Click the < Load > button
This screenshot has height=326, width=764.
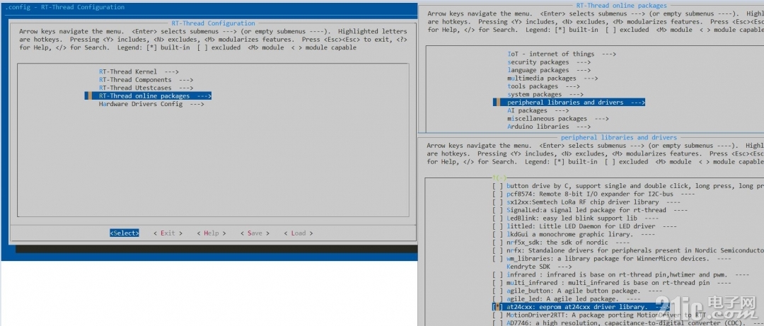click(299, 233)
